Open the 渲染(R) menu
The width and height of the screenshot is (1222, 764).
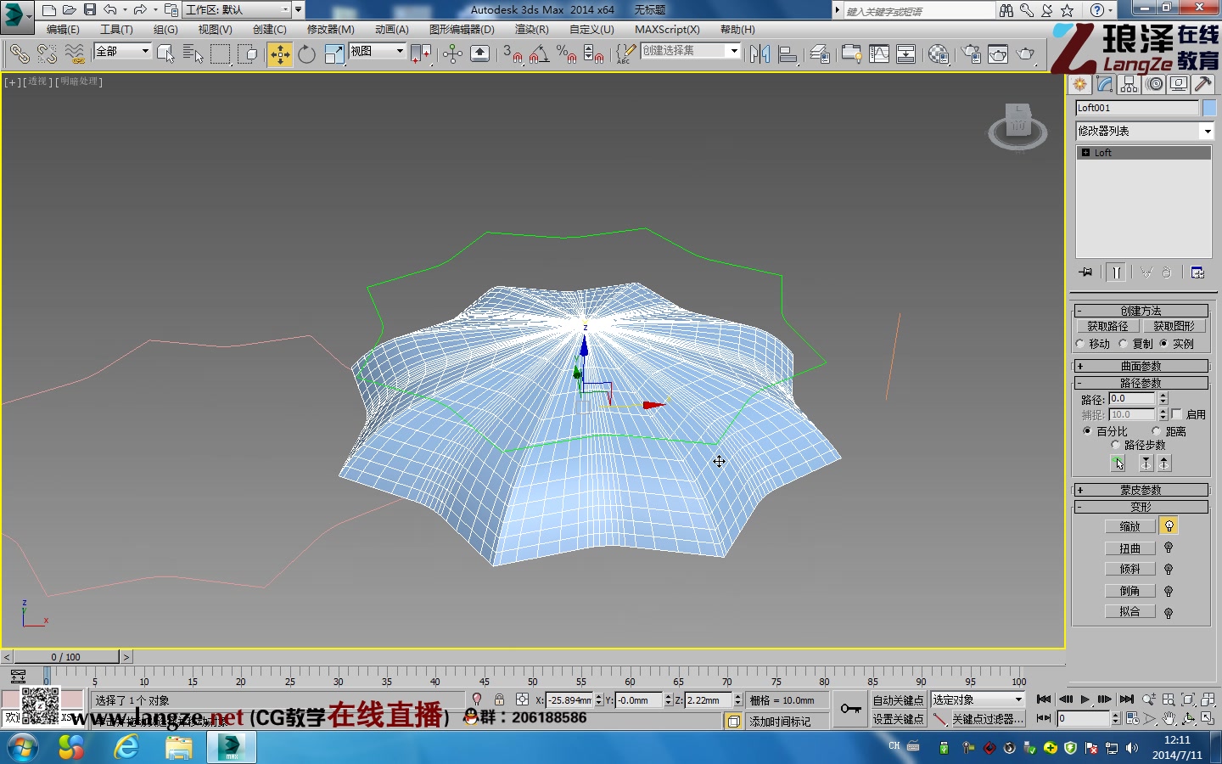click(531, 30)
